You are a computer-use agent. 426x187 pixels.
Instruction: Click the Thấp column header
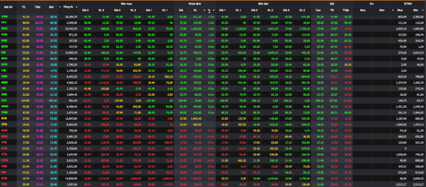click(x=346, y=10)
